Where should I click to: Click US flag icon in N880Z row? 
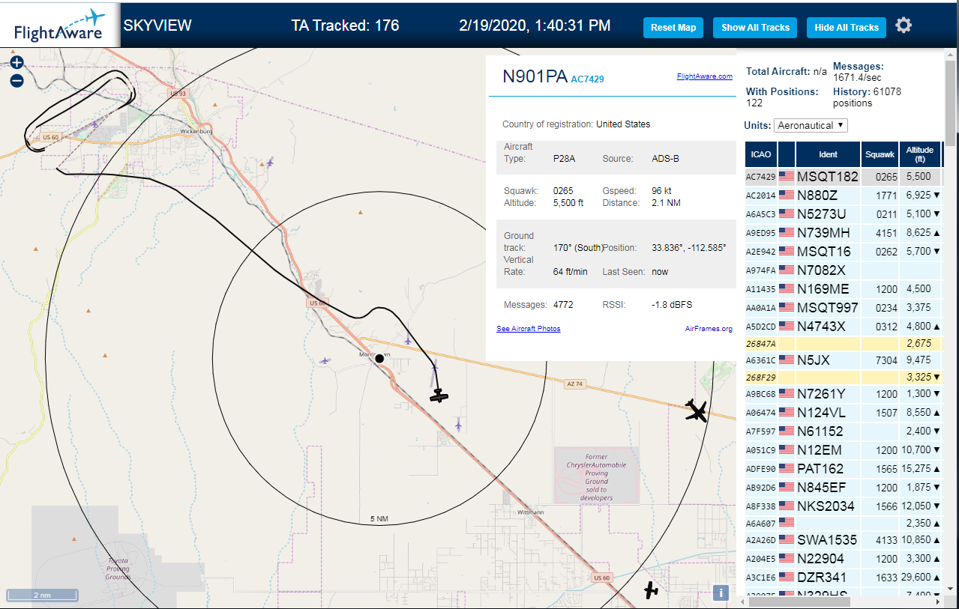[x=787, y=196]
